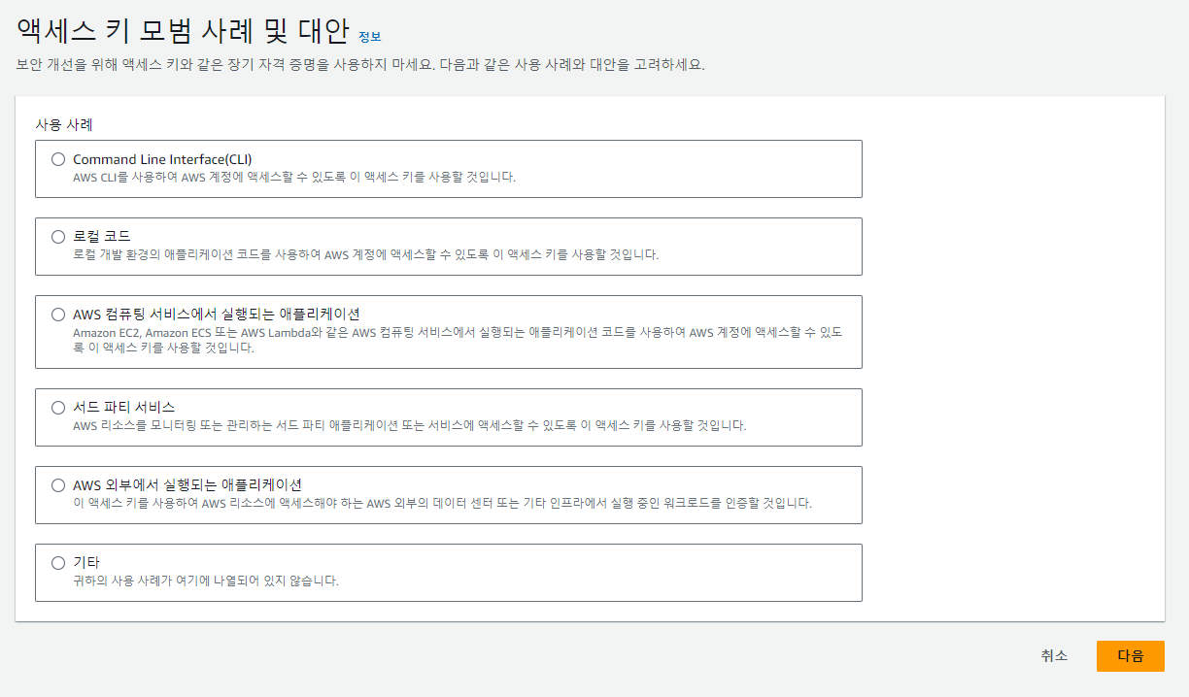Choose AWS 컴퓨팅 서비스에서 실행되는 애플리케이션 option
Image resolution: width=1189 pixels, height=697 pixels.
point(58,315)
